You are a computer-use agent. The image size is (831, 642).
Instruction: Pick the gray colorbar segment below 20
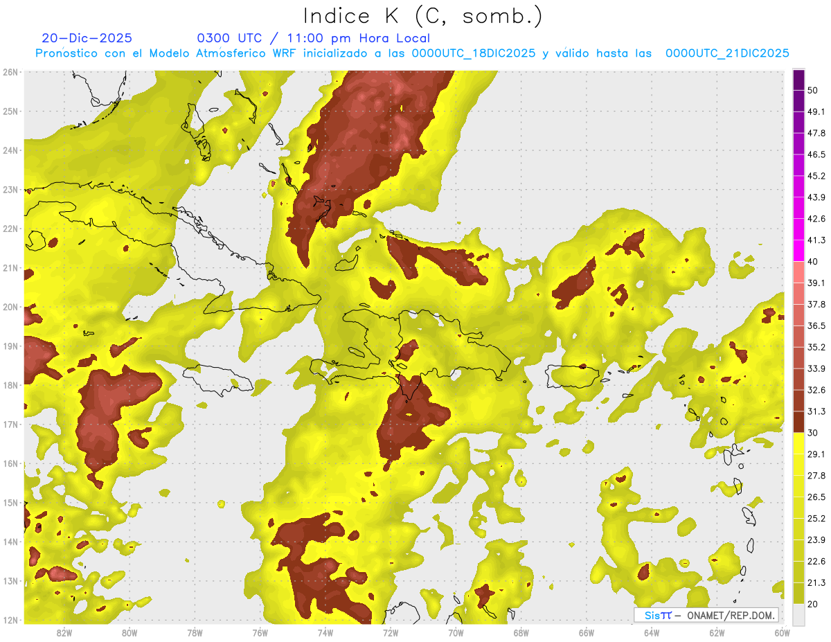798,614
